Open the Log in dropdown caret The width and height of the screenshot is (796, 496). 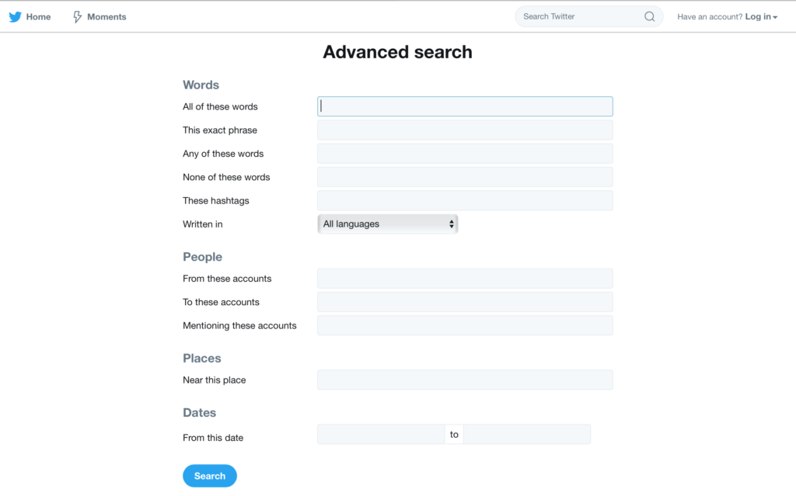click(x=776, y=16)
